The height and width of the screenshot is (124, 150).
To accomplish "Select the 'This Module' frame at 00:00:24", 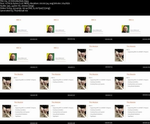I will (131, 82).
